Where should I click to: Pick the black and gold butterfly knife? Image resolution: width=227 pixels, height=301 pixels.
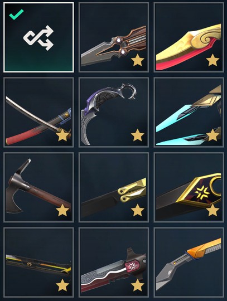[x=114, y=187]
